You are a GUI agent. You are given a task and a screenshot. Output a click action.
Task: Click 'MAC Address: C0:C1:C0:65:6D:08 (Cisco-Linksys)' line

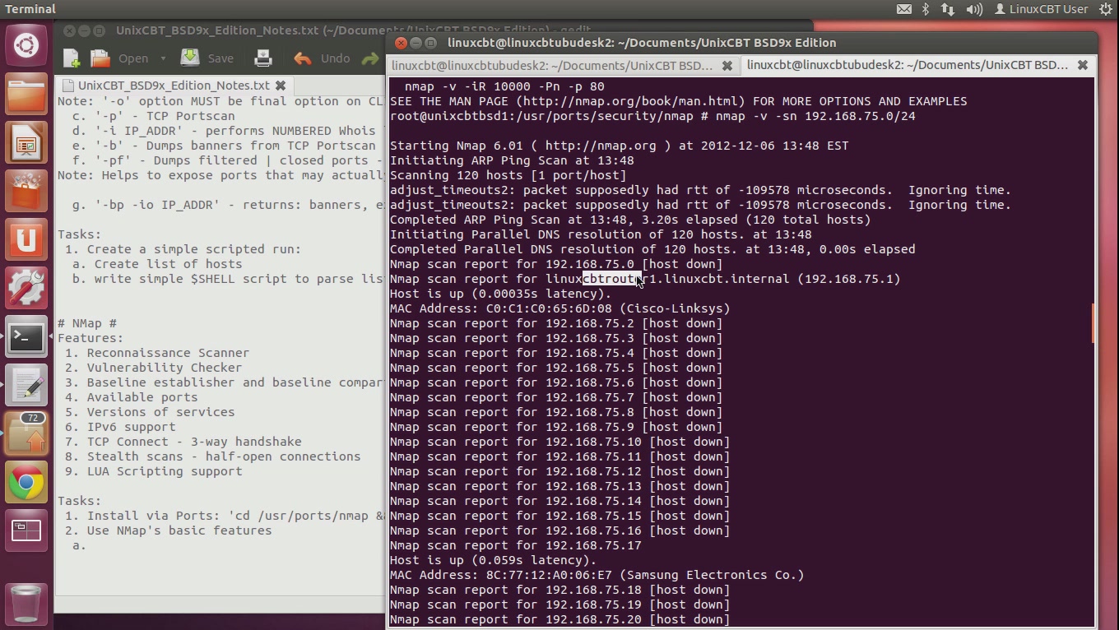click(x=559, y=308)
